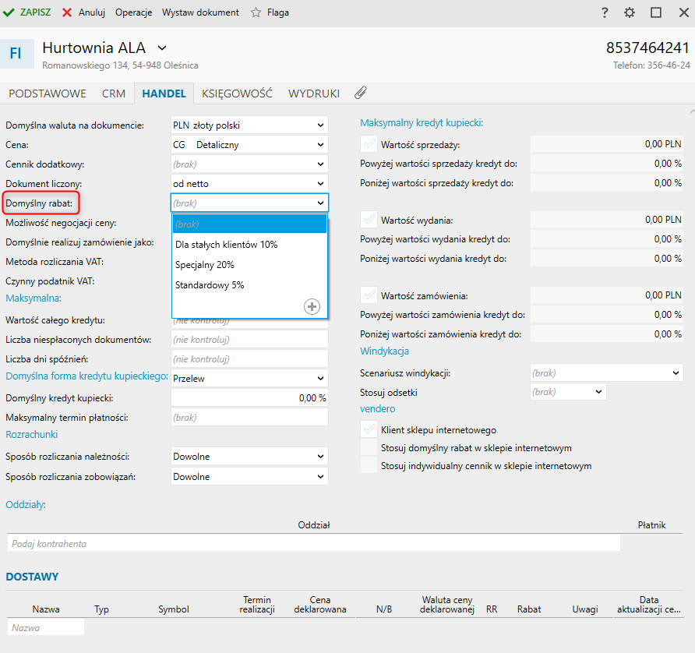The image size is (695, 653).
Task: Click the green ZAPISZ checkmark icon
Action: click(x=9, y=12)
